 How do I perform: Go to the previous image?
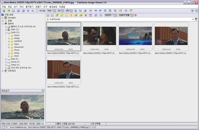coord(18,11)
